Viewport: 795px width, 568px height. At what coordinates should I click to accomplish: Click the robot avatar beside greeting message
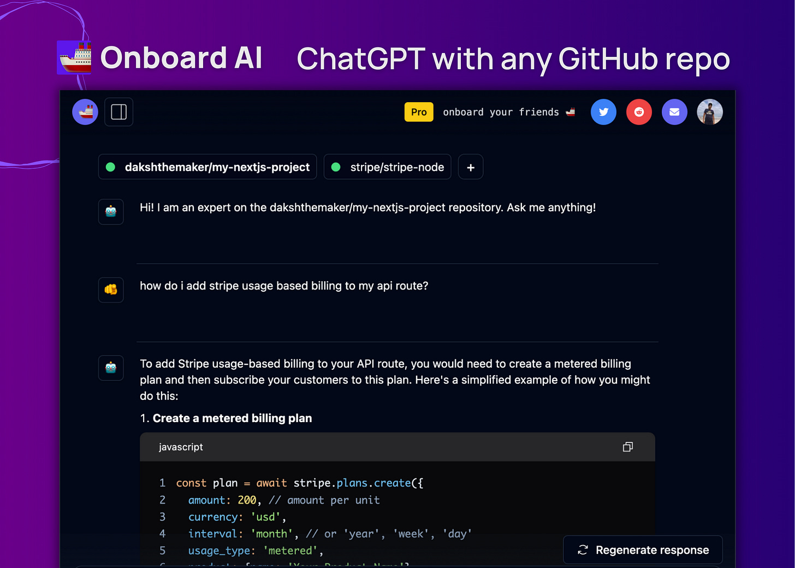111,211
